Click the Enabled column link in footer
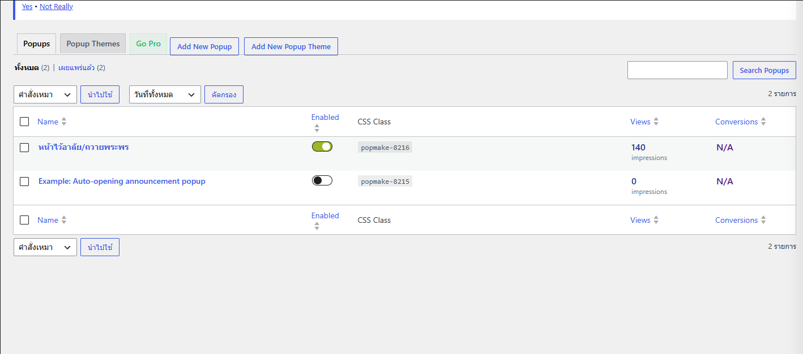The width and height of the screenshot is (803, 354). [x=325, y=215]
